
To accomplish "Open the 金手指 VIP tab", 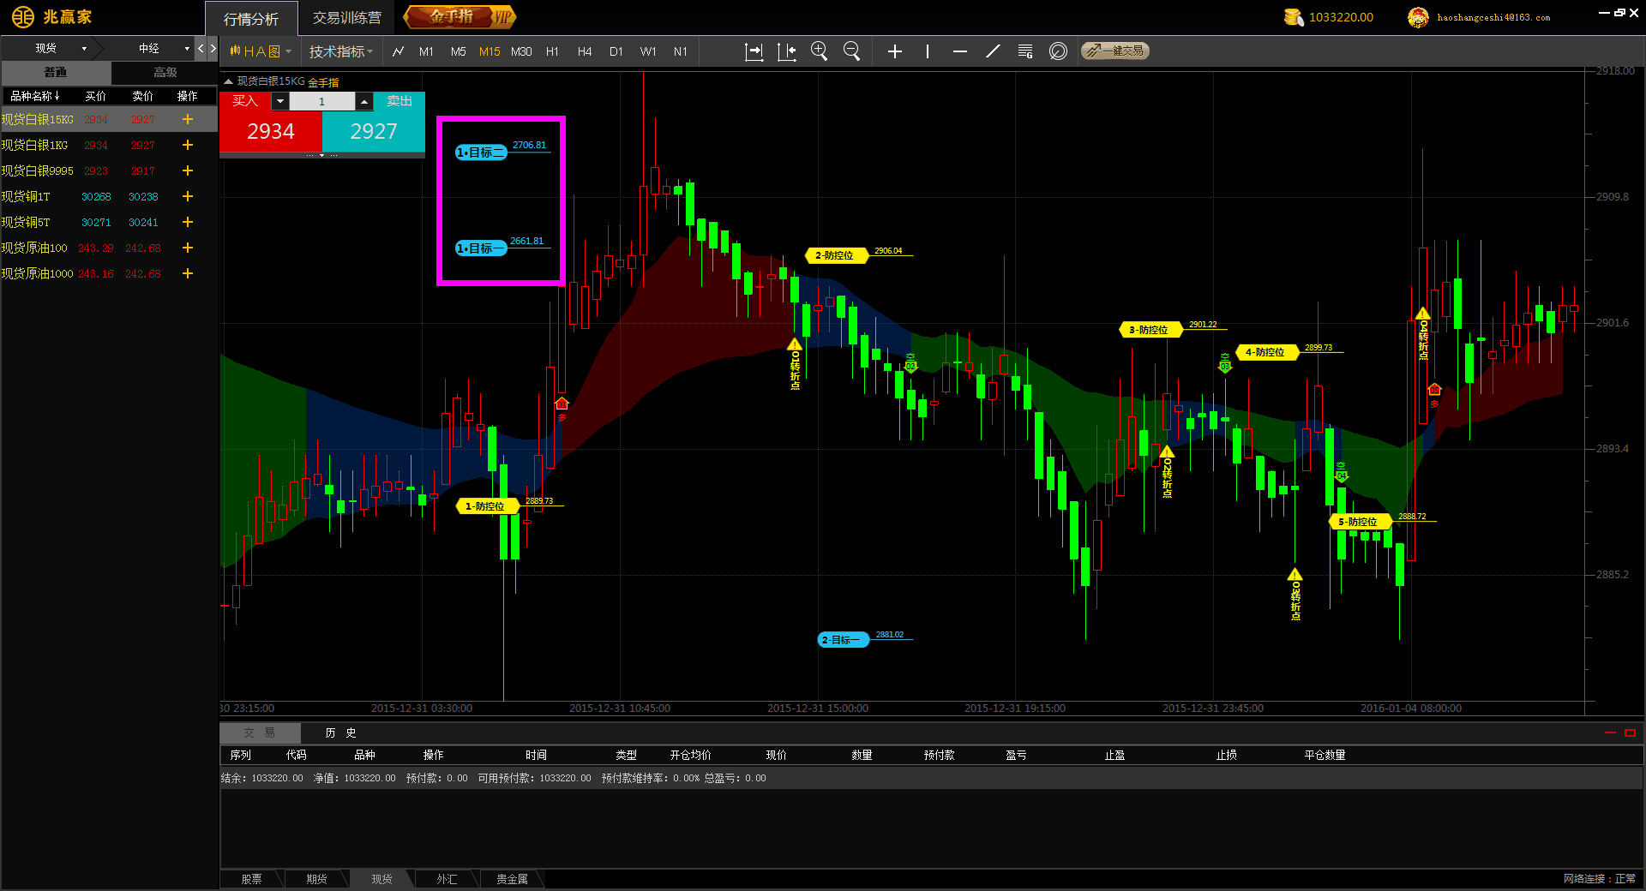I will point(460,16).
